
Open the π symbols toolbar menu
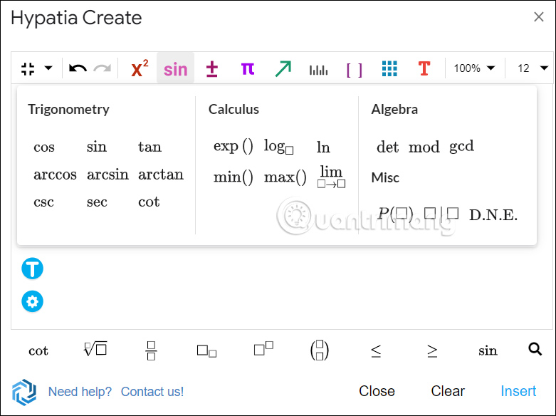coord(248,68)
